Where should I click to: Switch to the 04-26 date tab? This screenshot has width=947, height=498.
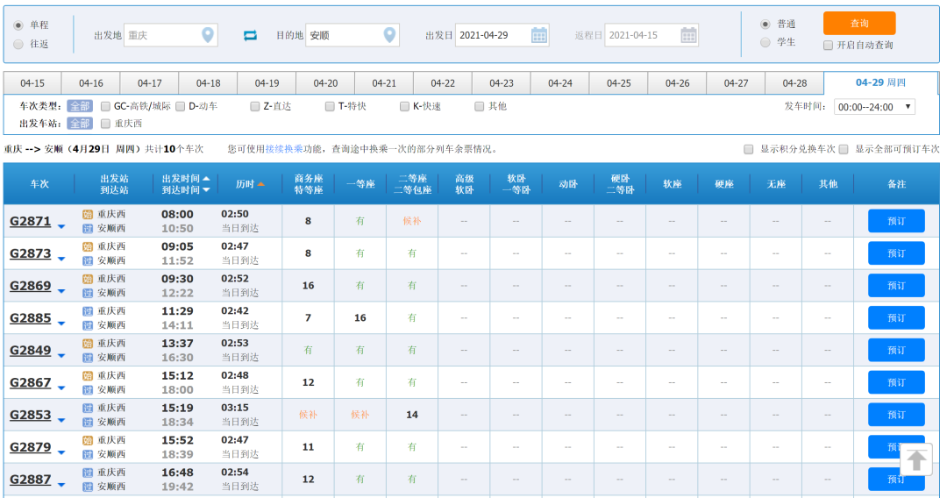pyautogui.click(x=677, y=83)
